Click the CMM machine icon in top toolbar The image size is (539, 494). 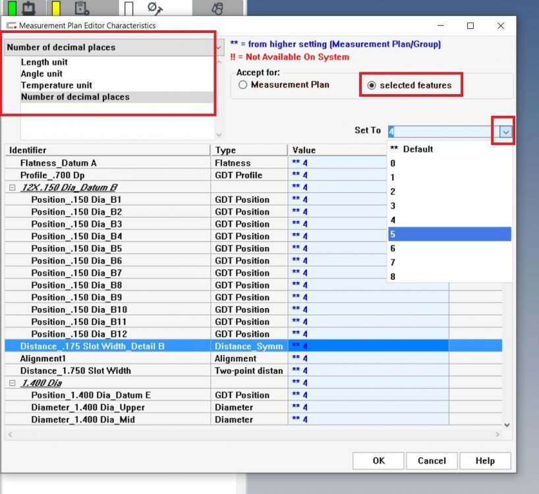(x=29, y=8)
